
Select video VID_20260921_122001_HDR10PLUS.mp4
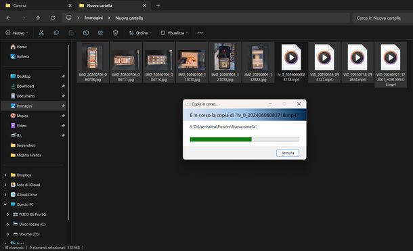click(391, 65)
